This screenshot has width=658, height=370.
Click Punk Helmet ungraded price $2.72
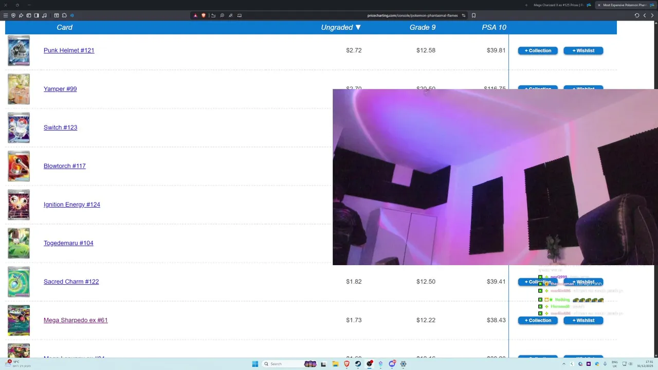point(354,50)
